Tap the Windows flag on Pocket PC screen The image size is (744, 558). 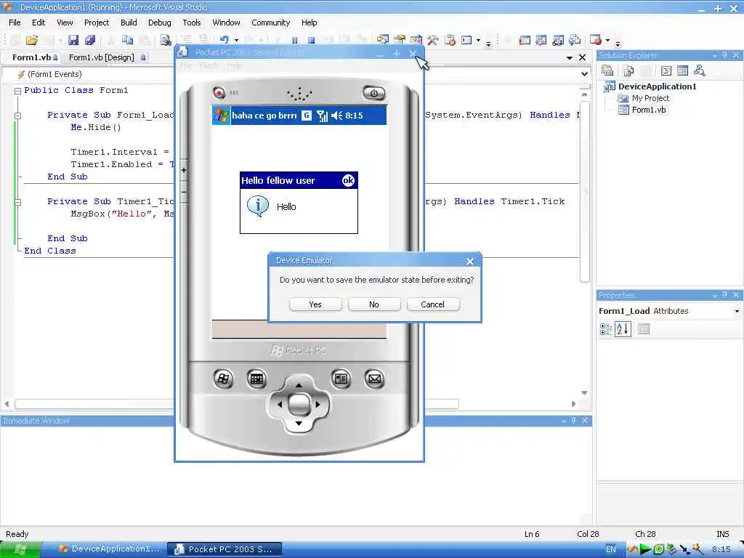tap(221, 116)
